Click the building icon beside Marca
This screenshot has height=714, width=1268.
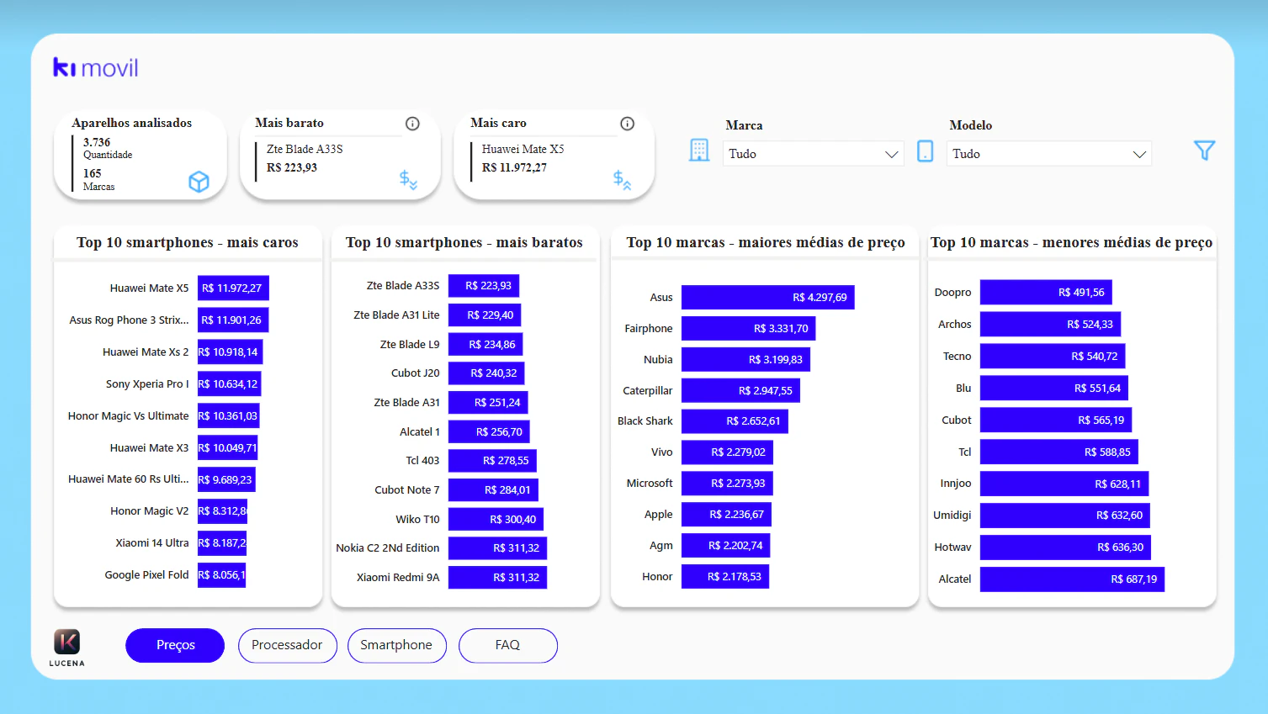[x=699, y=151]
